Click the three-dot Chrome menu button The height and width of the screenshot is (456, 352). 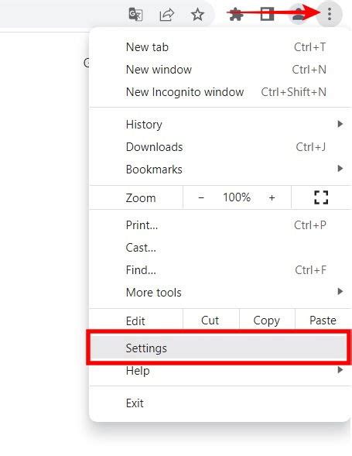click(x=330, y=14)
